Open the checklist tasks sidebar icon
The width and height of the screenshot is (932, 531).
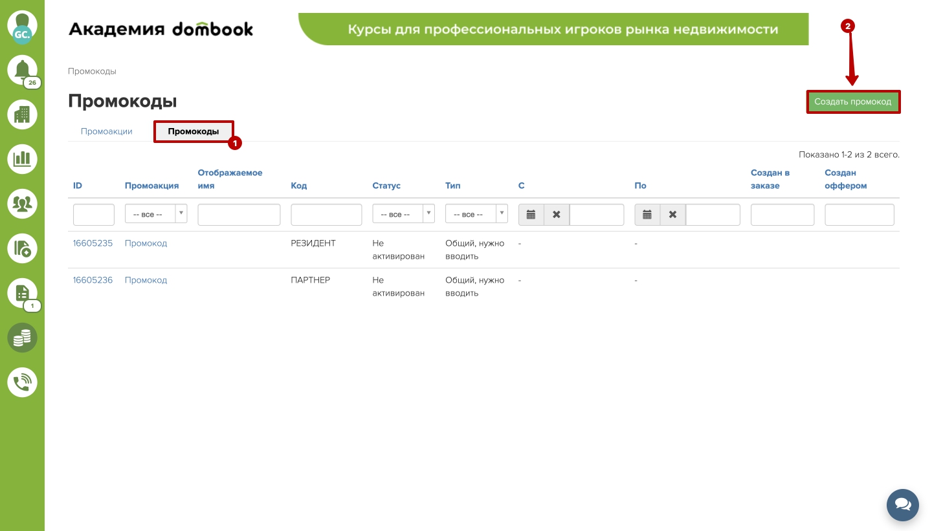22,292
